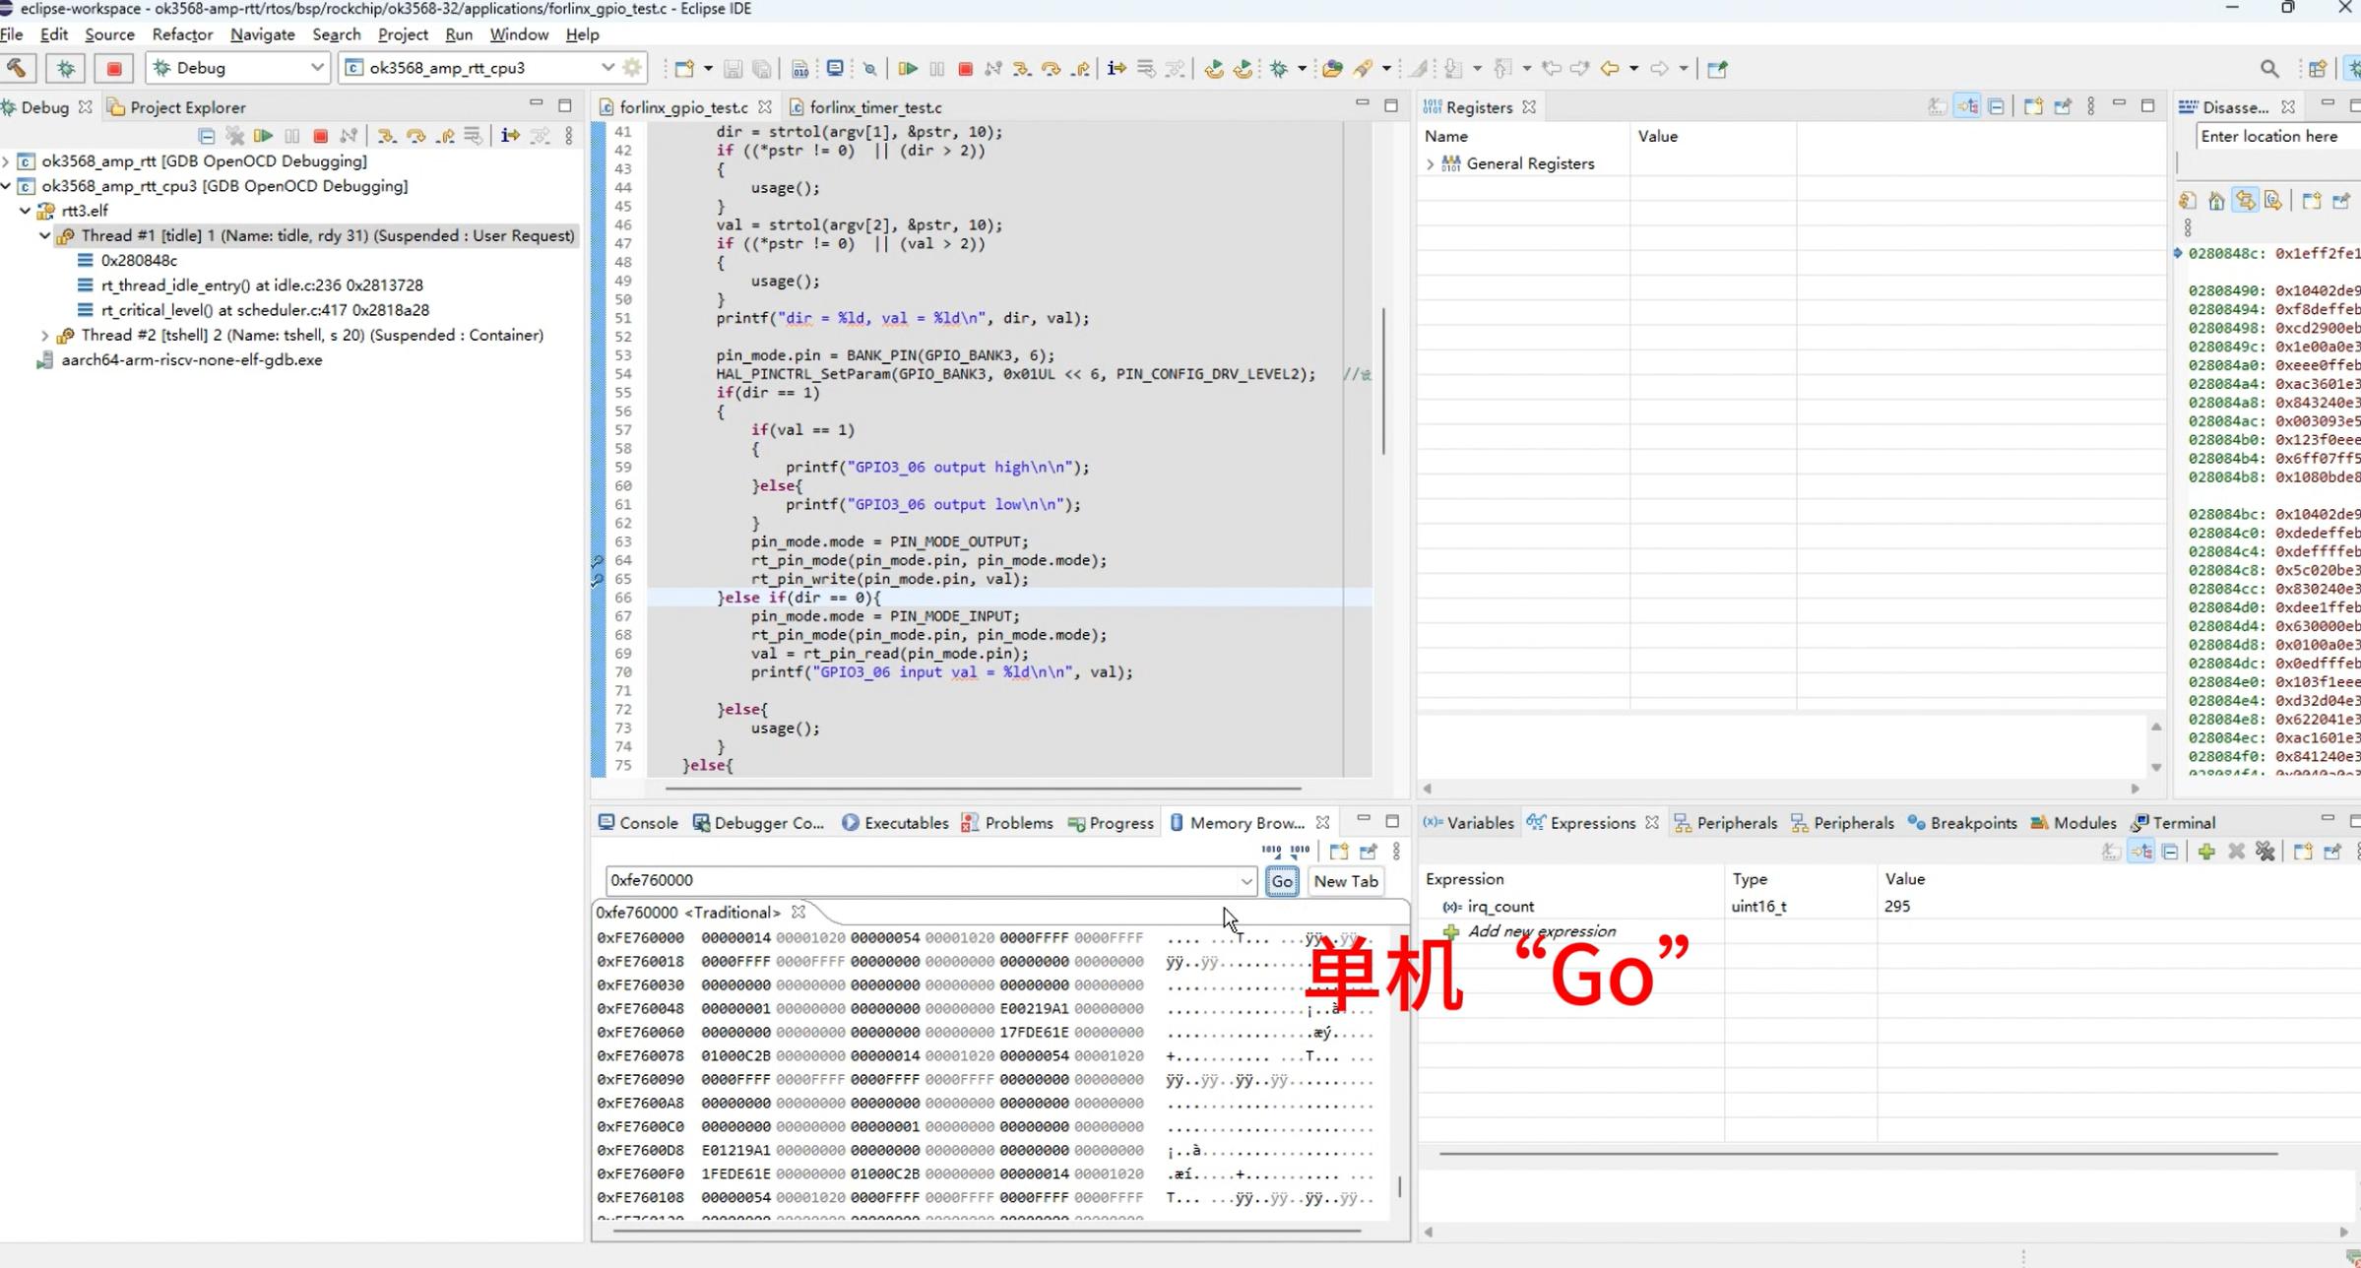The width and height of the screenshot is (2361, 1268).
Task: Switch to forlinx_timer_test.c editor tab
Action: point(874,107)
